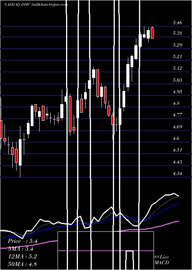Click the 4.69 price axis label
This screenshot has width=192, height=270.
click(177, 127)
